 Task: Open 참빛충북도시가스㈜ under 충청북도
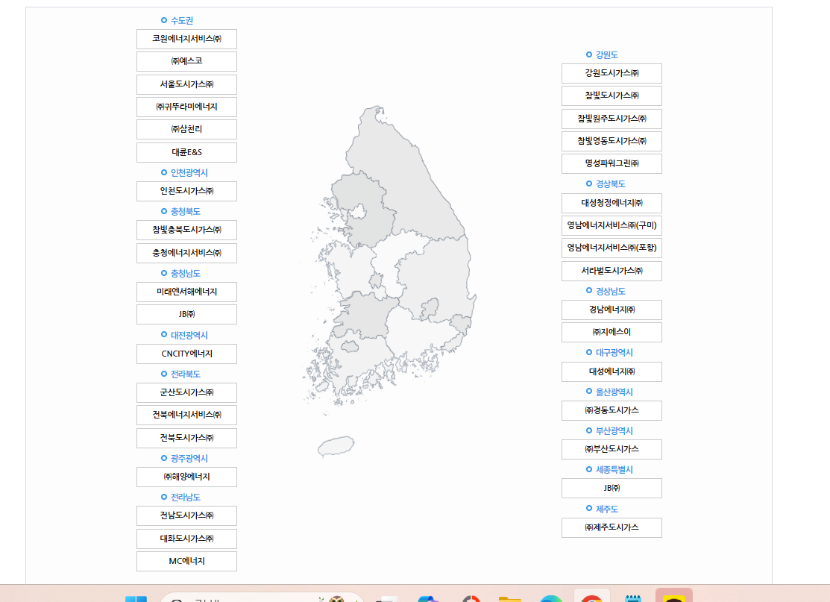(x=186, y=231)
